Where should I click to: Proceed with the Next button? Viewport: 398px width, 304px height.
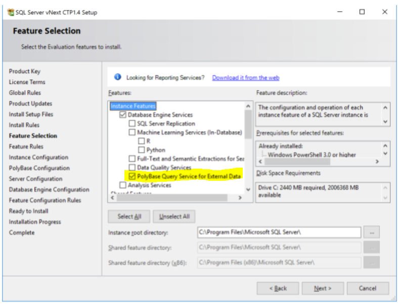[x=323, y=288]
